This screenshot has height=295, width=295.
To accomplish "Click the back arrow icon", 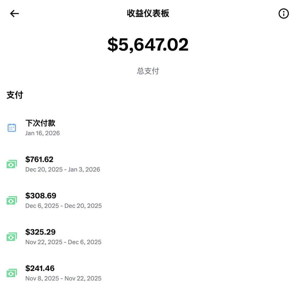I will [x=14, y=14].
